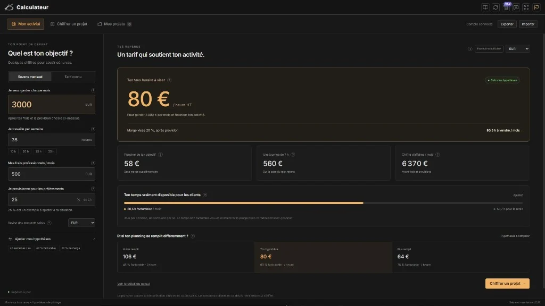
Task: Open the 'Mes projets' tab
Action: 114,24
